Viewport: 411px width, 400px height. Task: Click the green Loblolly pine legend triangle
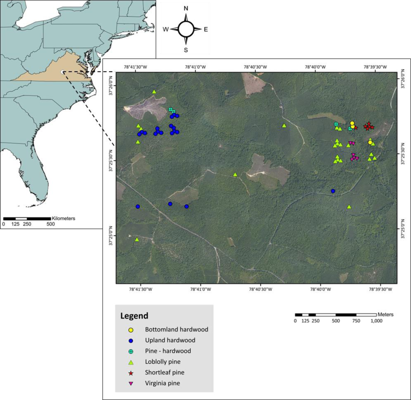pyautogui.click(x=131, y=362)
